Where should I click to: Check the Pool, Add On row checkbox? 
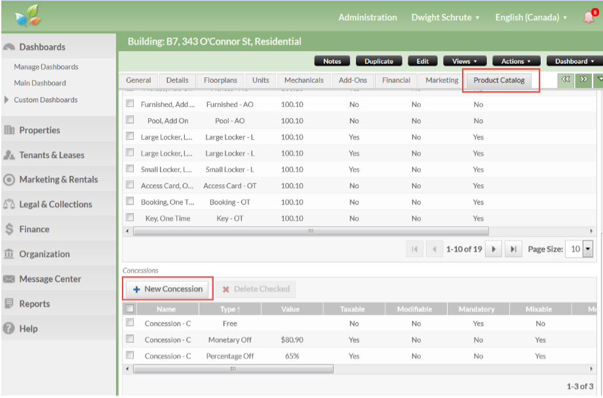click(x=130, y=121)
